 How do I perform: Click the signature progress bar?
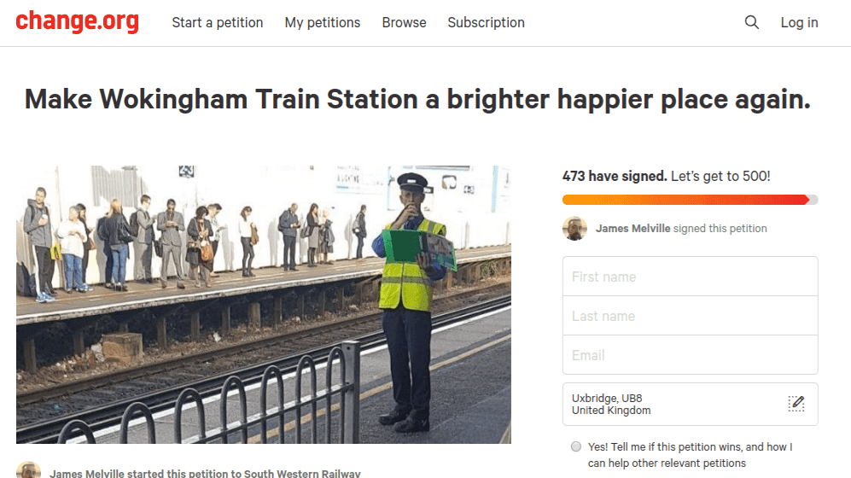point(690,200)
